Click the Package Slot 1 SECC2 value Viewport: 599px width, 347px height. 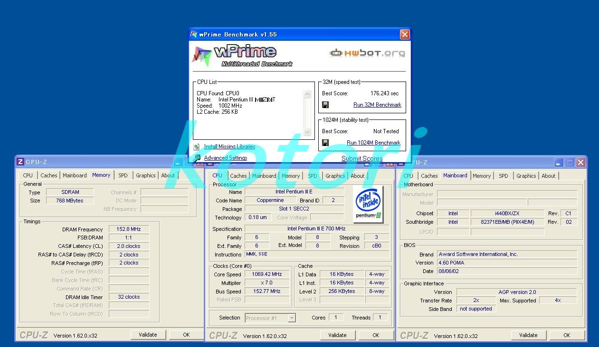pyautogui.click(x=294, y=209)
